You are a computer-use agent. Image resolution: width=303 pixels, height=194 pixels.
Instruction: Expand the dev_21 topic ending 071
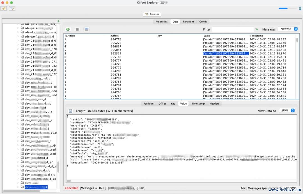pos(18,62)
